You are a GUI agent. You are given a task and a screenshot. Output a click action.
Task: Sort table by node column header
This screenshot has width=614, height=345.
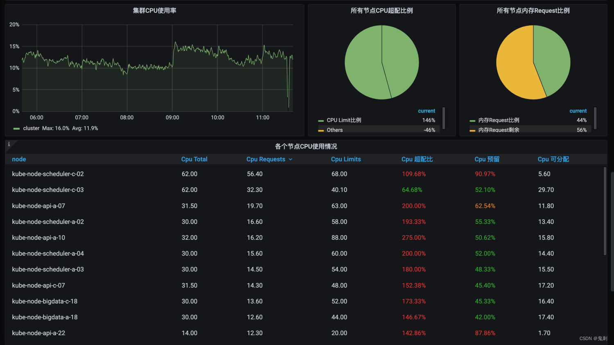[x=19, y=159]
